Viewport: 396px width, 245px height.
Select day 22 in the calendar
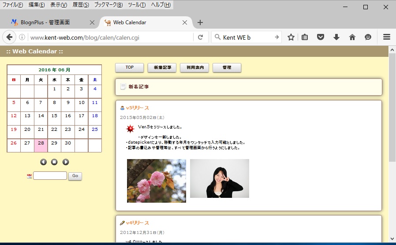pos(54,132)
